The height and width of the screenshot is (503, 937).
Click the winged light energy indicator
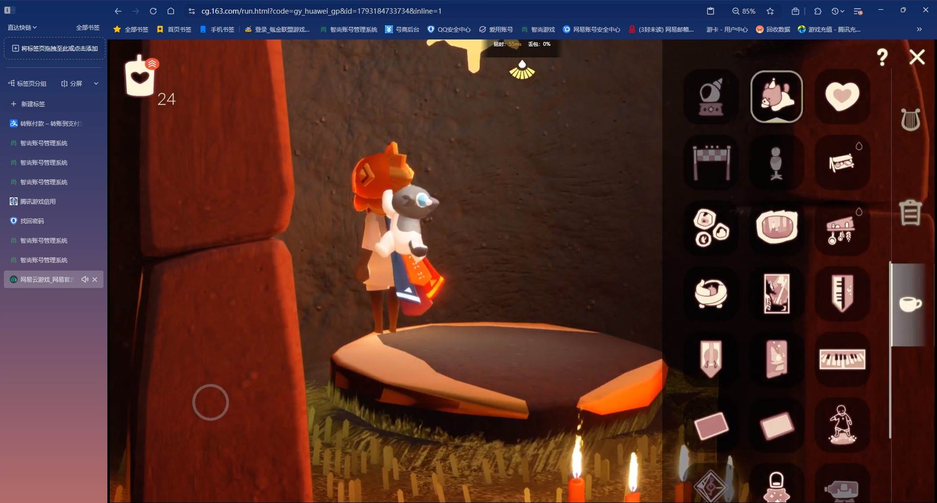click(522, 70)
